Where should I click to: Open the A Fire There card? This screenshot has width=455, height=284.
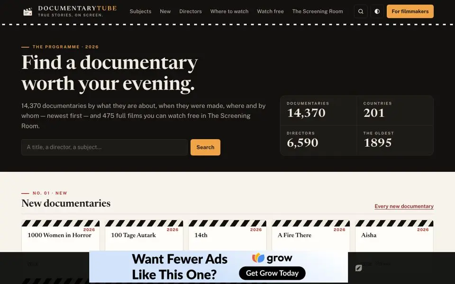[311, 236]
